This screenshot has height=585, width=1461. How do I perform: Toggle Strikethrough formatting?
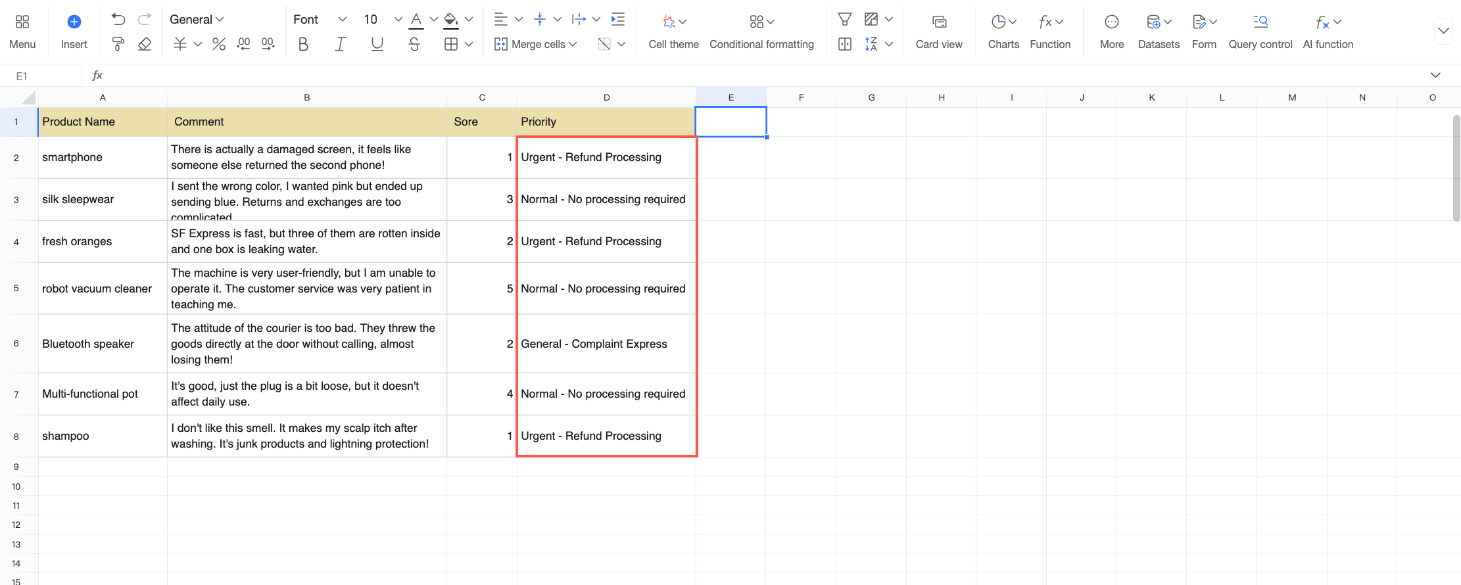(x=414, y=44)
